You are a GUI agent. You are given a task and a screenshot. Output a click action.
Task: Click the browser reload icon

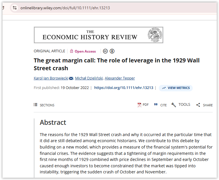point(3,8)
